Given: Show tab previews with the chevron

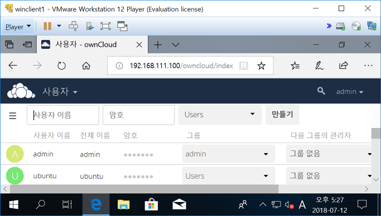Looking at the screenshot, I should tap(175, 45).
